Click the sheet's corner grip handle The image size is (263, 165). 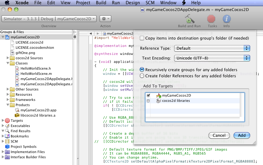254,143
